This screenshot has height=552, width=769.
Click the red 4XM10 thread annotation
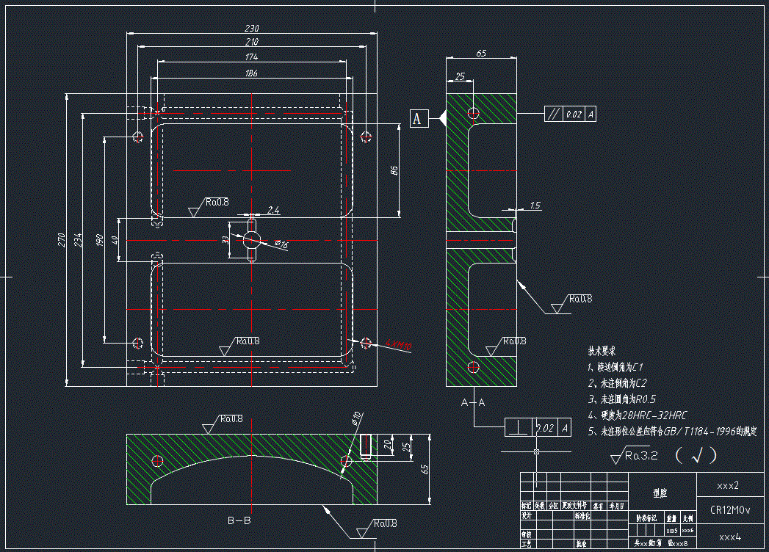click(399, 345)
